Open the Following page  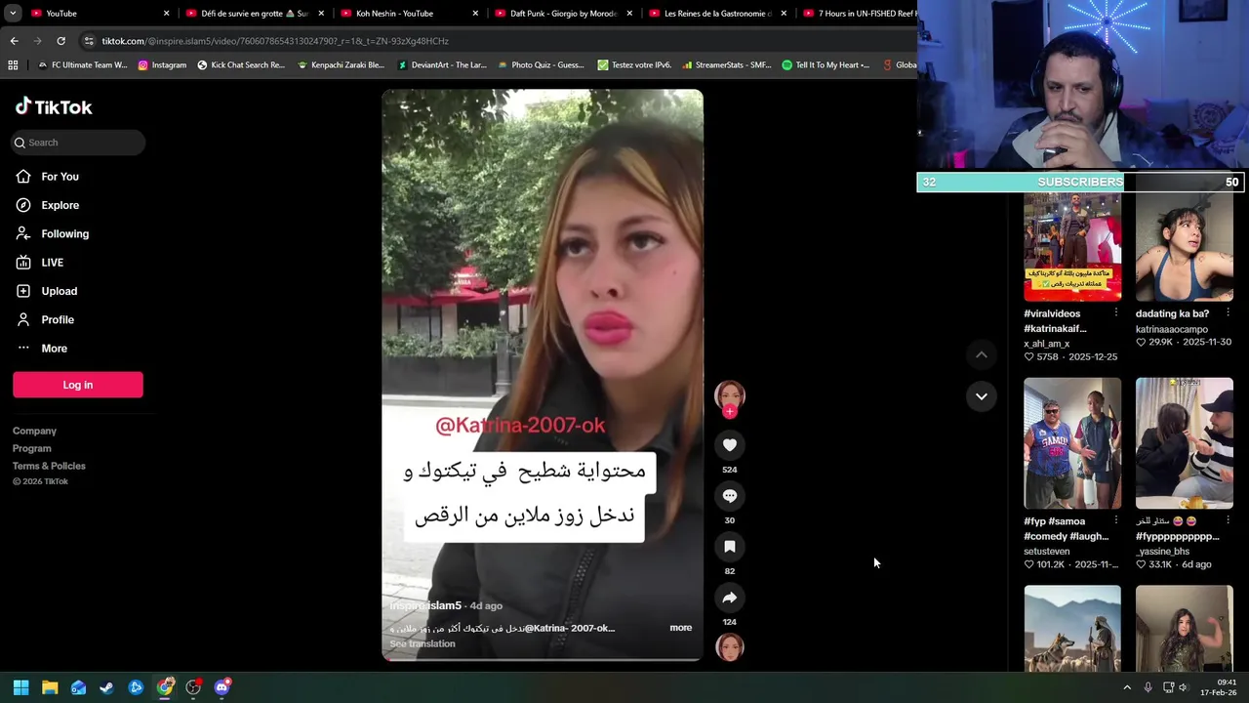64,233
